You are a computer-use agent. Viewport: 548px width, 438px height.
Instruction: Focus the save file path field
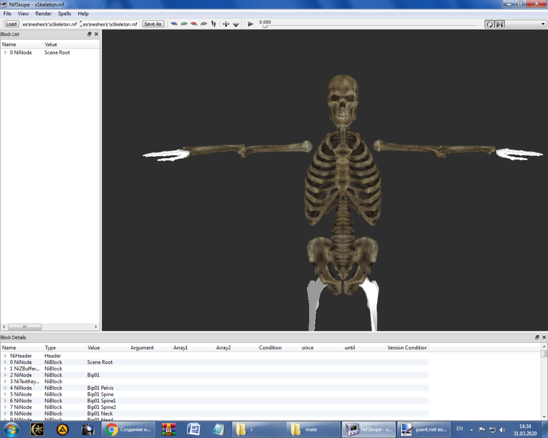(x=111, y=24)
